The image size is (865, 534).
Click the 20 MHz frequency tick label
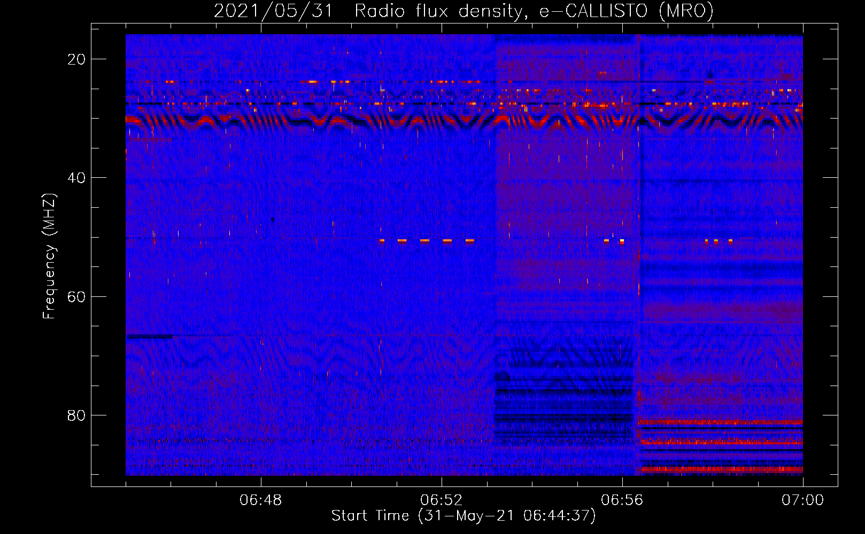76,59
